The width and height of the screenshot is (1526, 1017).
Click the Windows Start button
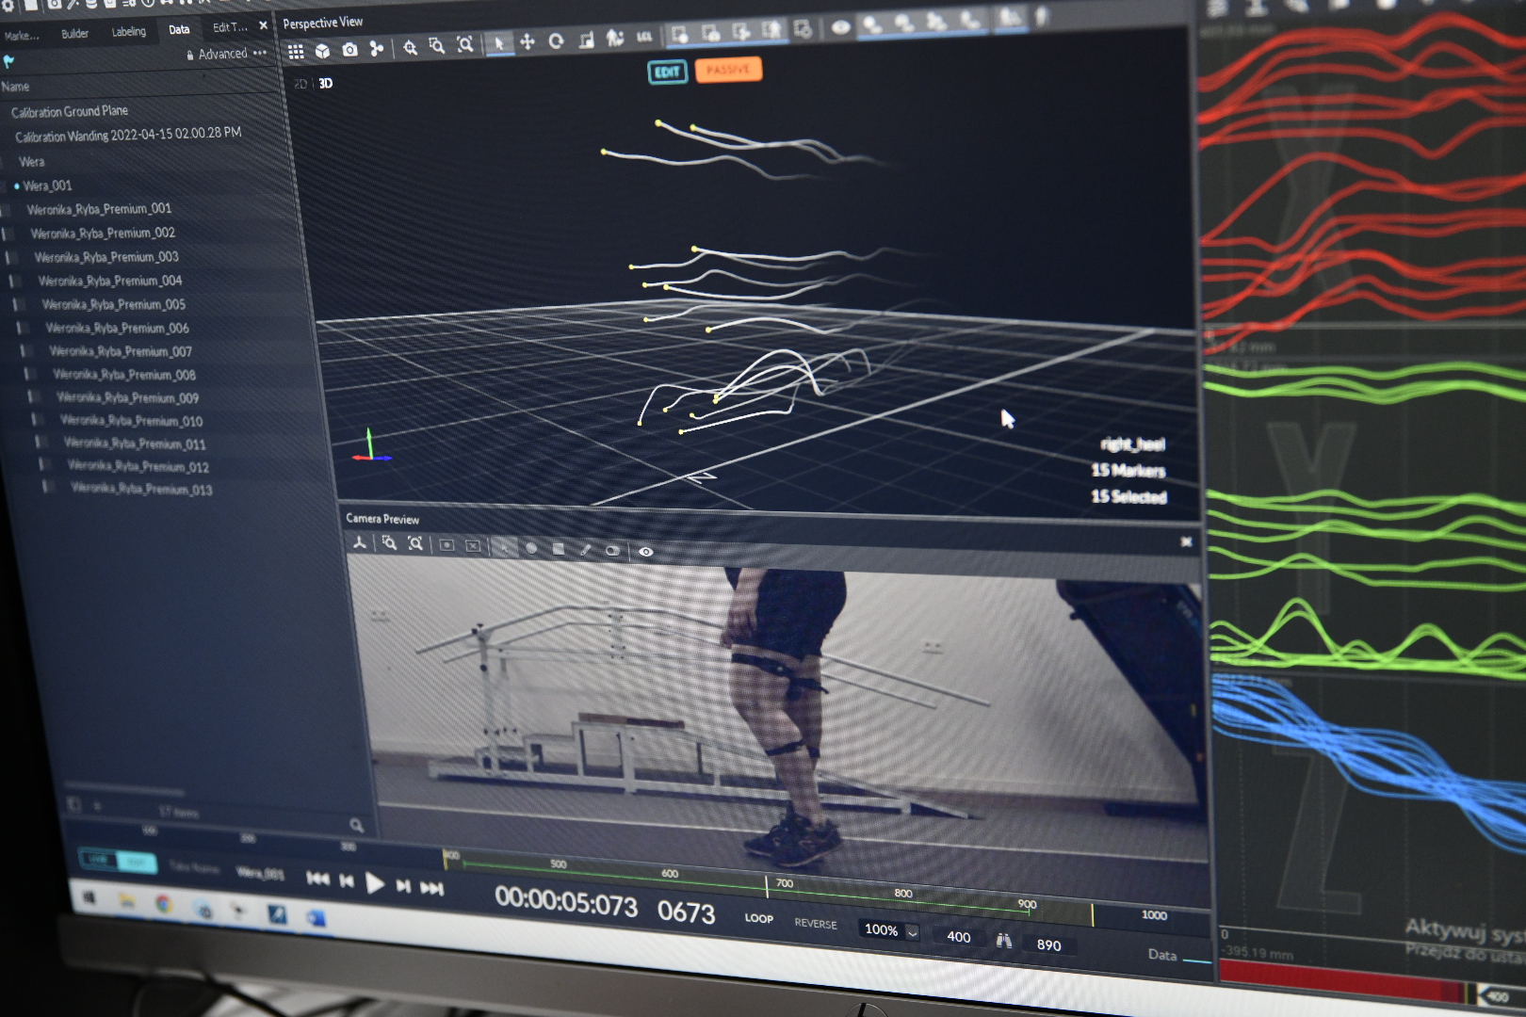coord(90,898)
